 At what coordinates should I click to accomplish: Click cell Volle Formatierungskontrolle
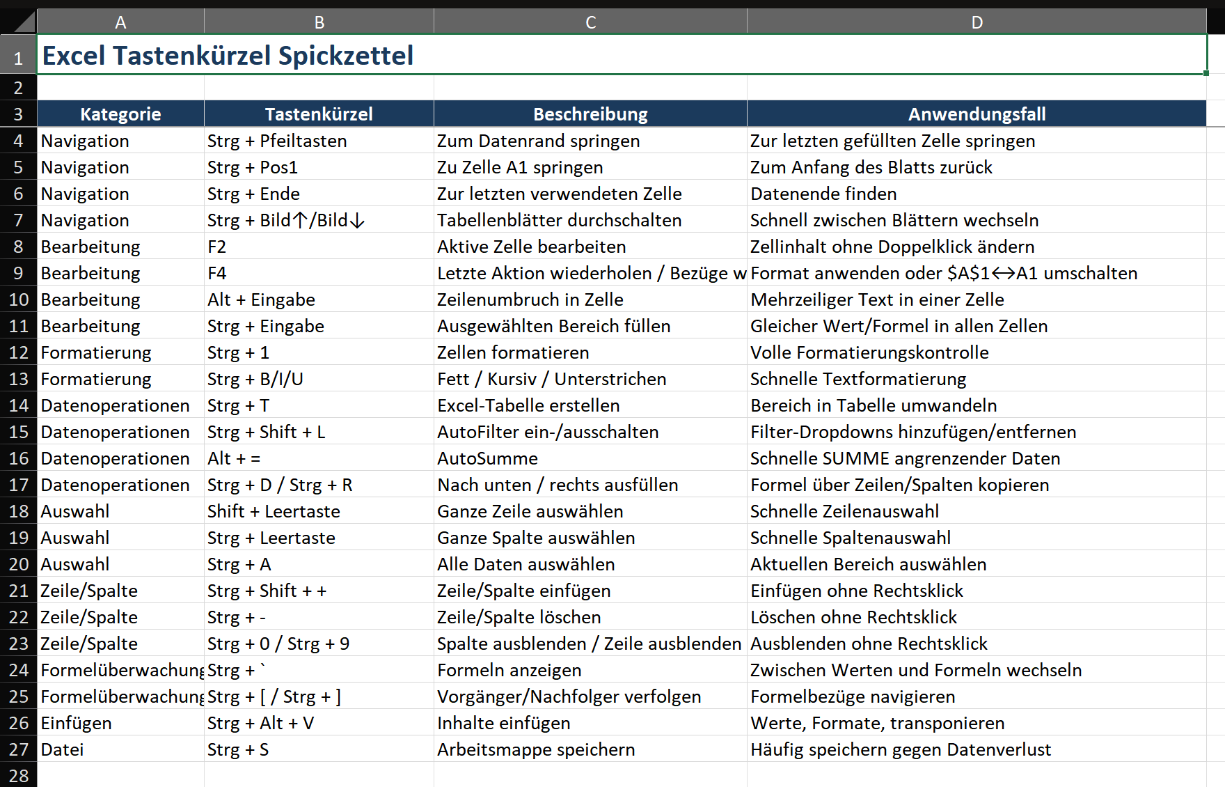(977, 352)
